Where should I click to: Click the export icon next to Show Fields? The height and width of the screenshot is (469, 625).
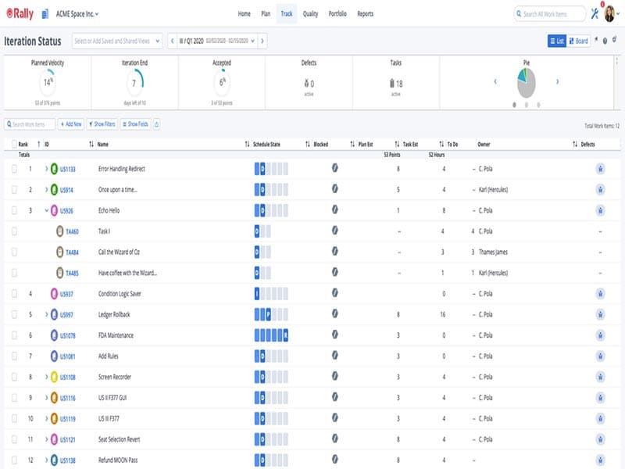click(157, 124)
